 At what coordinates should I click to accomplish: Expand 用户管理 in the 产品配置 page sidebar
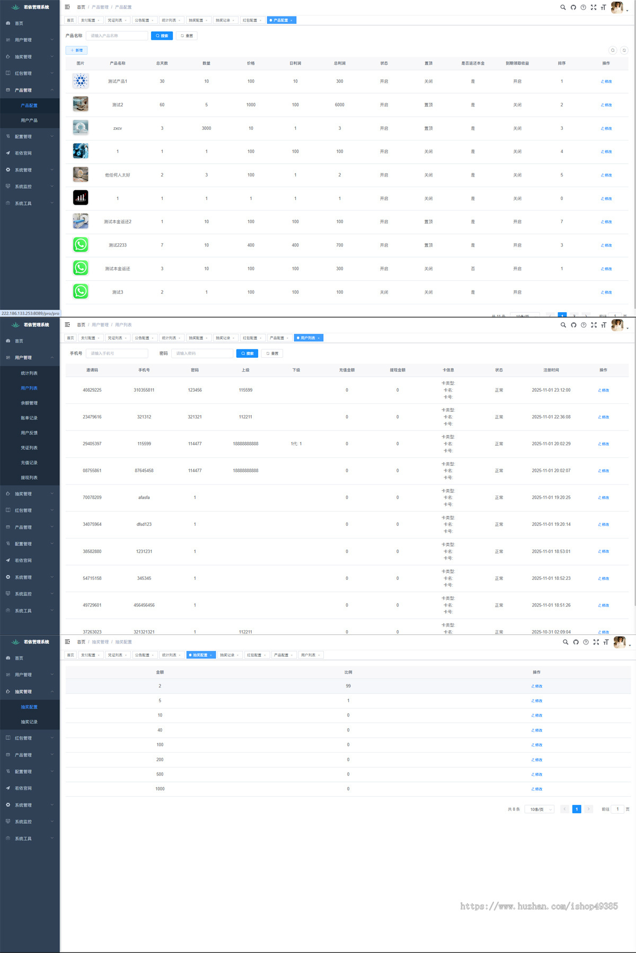pyautogui.click(x=30, y=40)
